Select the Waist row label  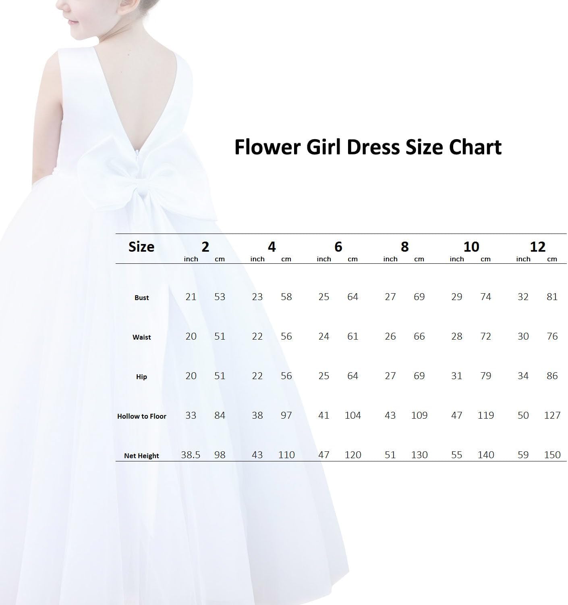pyautogui.click(x=142, y=338)
